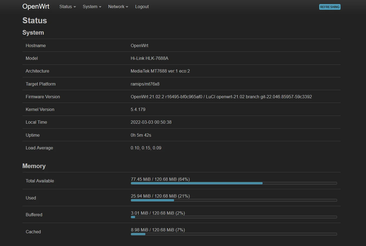Click the Firmware Version row label
The width and height of the screenshot is (366, 246).
(43, 97)
